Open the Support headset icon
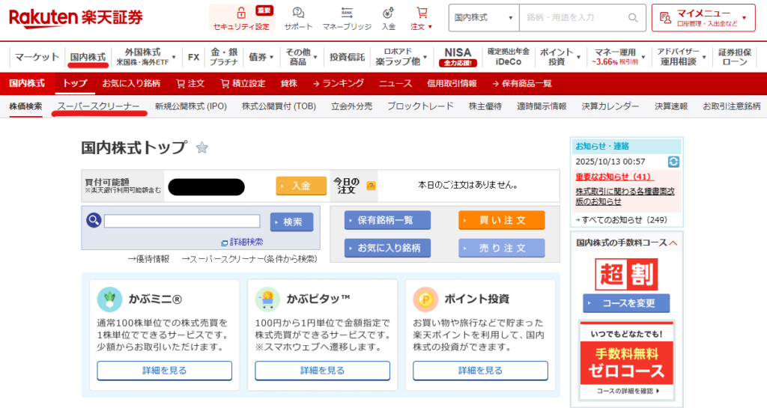The height and width of the screenshot is (408, 767). coord(298,13)
